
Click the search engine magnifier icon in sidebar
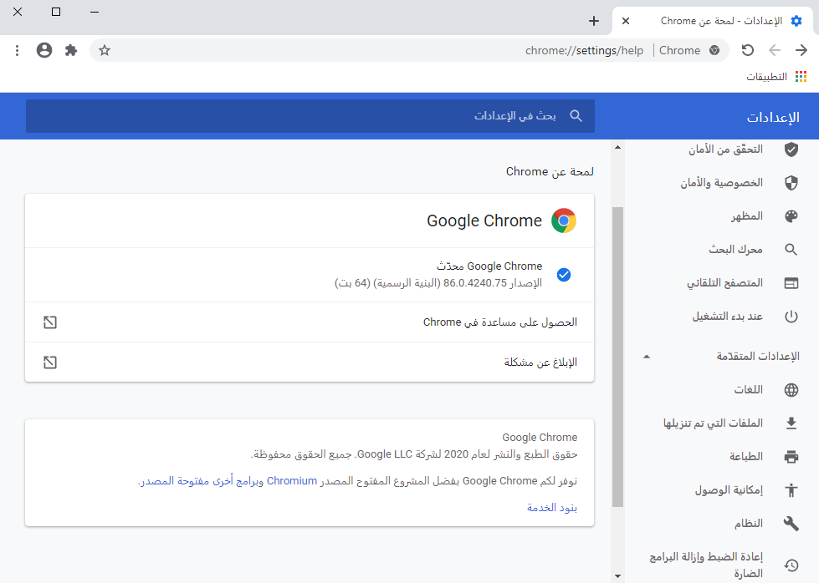pyautogui.click(x=791, y=250)
